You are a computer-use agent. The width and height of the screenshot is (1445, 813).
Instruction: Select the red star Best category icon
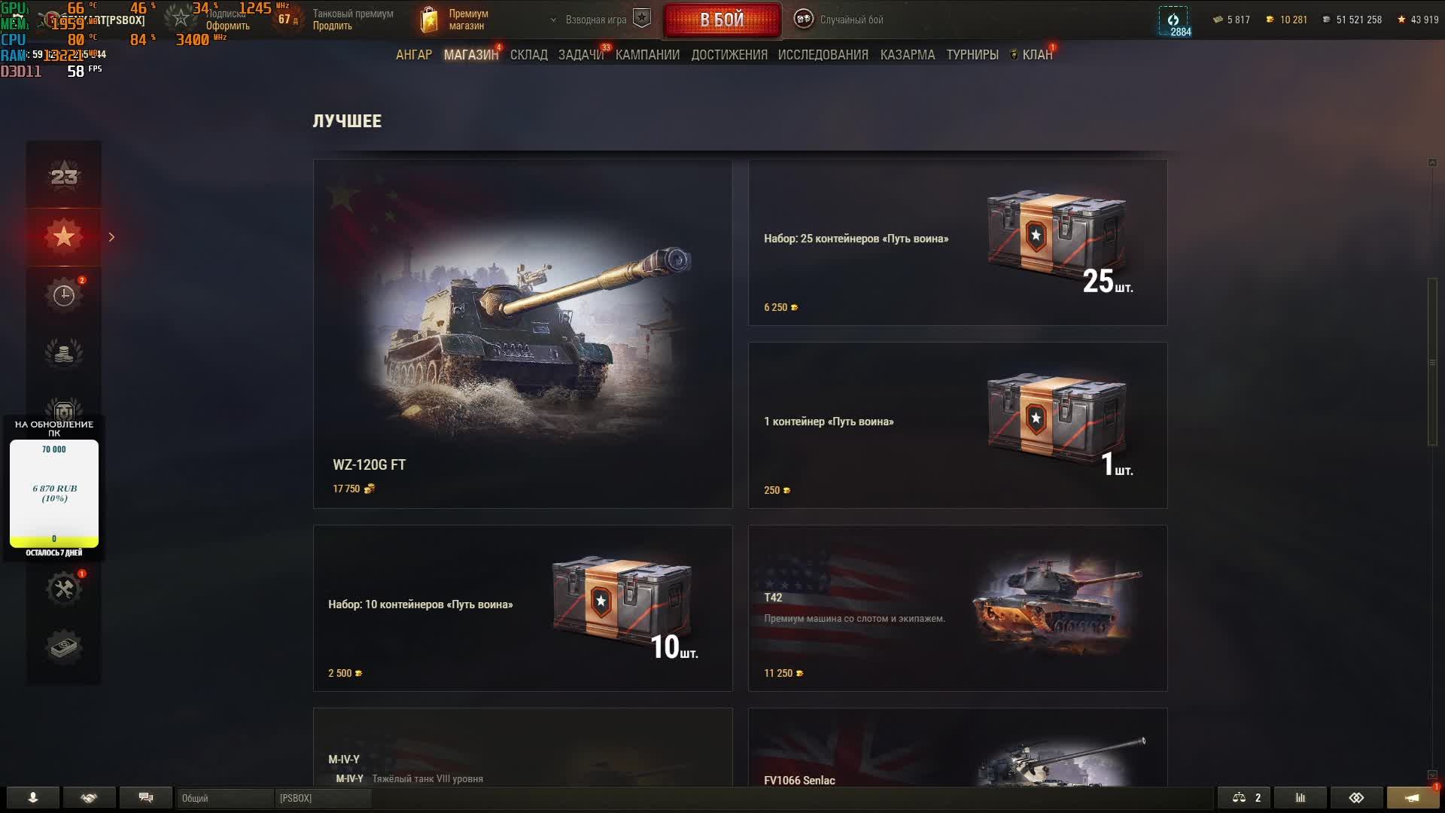(64, 236)
